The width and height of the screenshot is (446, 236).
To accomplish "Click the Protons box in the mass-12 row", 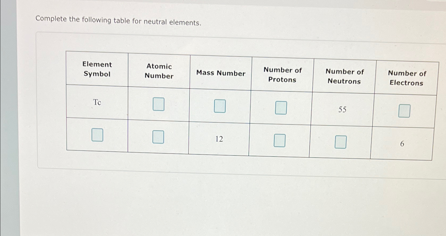I will point(280,140).
